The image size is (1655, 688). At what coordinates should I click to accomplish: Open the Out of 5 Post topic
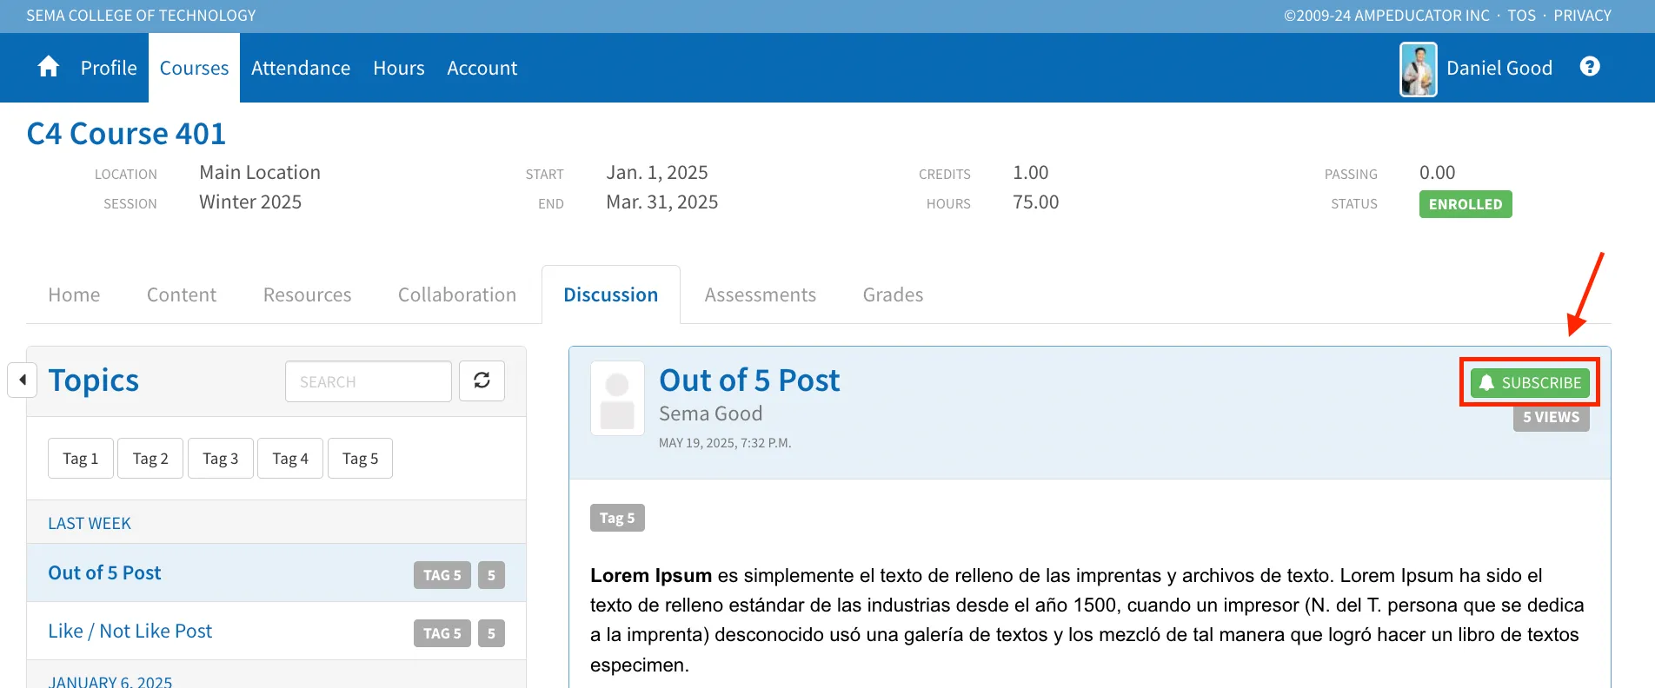point(104,572)
